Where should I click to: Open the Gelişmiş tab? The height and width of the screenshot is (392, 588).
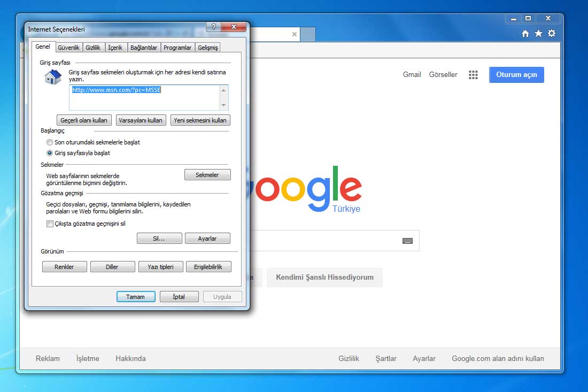207,48
